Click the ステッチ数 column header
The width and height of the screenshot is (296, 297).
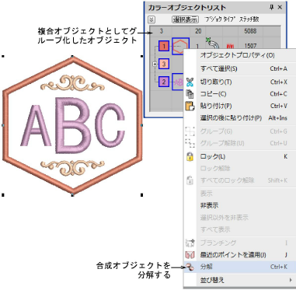pyautogui.click(x=249, y=19)
